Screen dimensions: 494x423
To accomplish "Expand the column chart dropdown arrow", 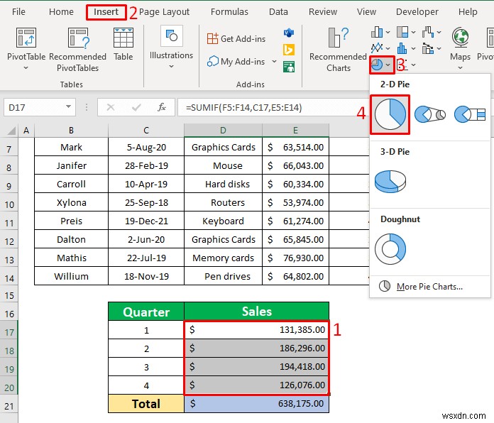I will 388,32.
